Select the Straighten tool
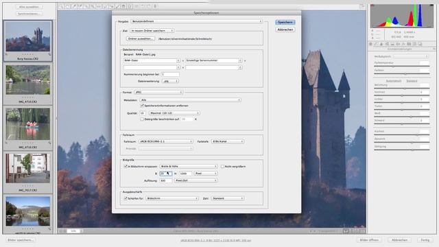 pyautogui.click(x=99, y=6)
